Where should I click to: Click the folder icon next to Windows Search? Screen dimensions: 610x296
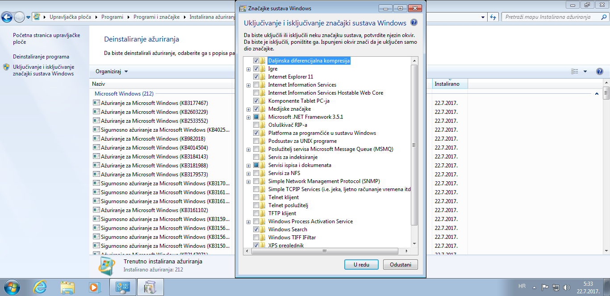click(263, 229)
